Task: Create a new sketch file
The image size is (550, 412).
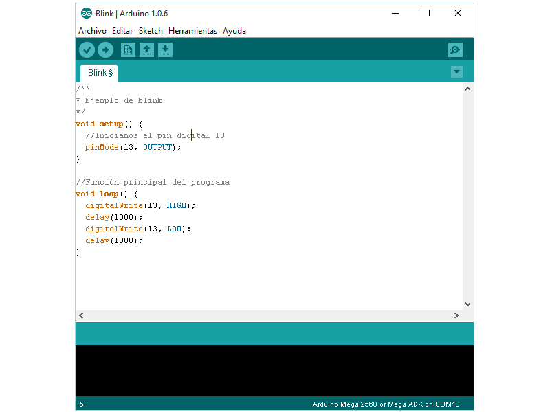Action: point(128,49)
